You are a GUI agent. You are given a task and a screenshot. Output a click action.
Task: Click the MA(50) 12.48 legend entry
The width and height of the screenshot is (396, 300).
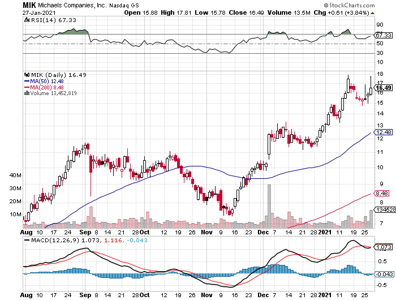pos(44,82)
